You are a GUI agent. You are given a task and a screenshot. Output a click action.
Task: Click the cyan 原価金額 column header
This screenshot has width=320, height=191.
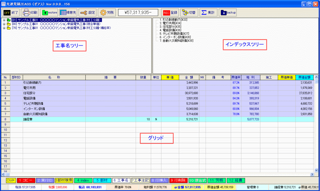305,77
